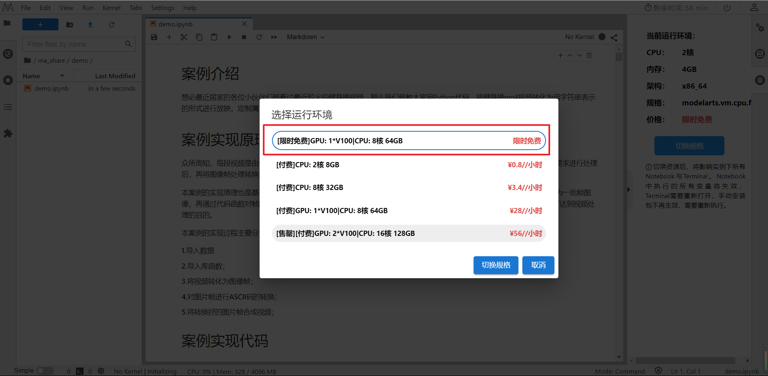Run the selected cell
768x376 pixels.
point(229,37)
